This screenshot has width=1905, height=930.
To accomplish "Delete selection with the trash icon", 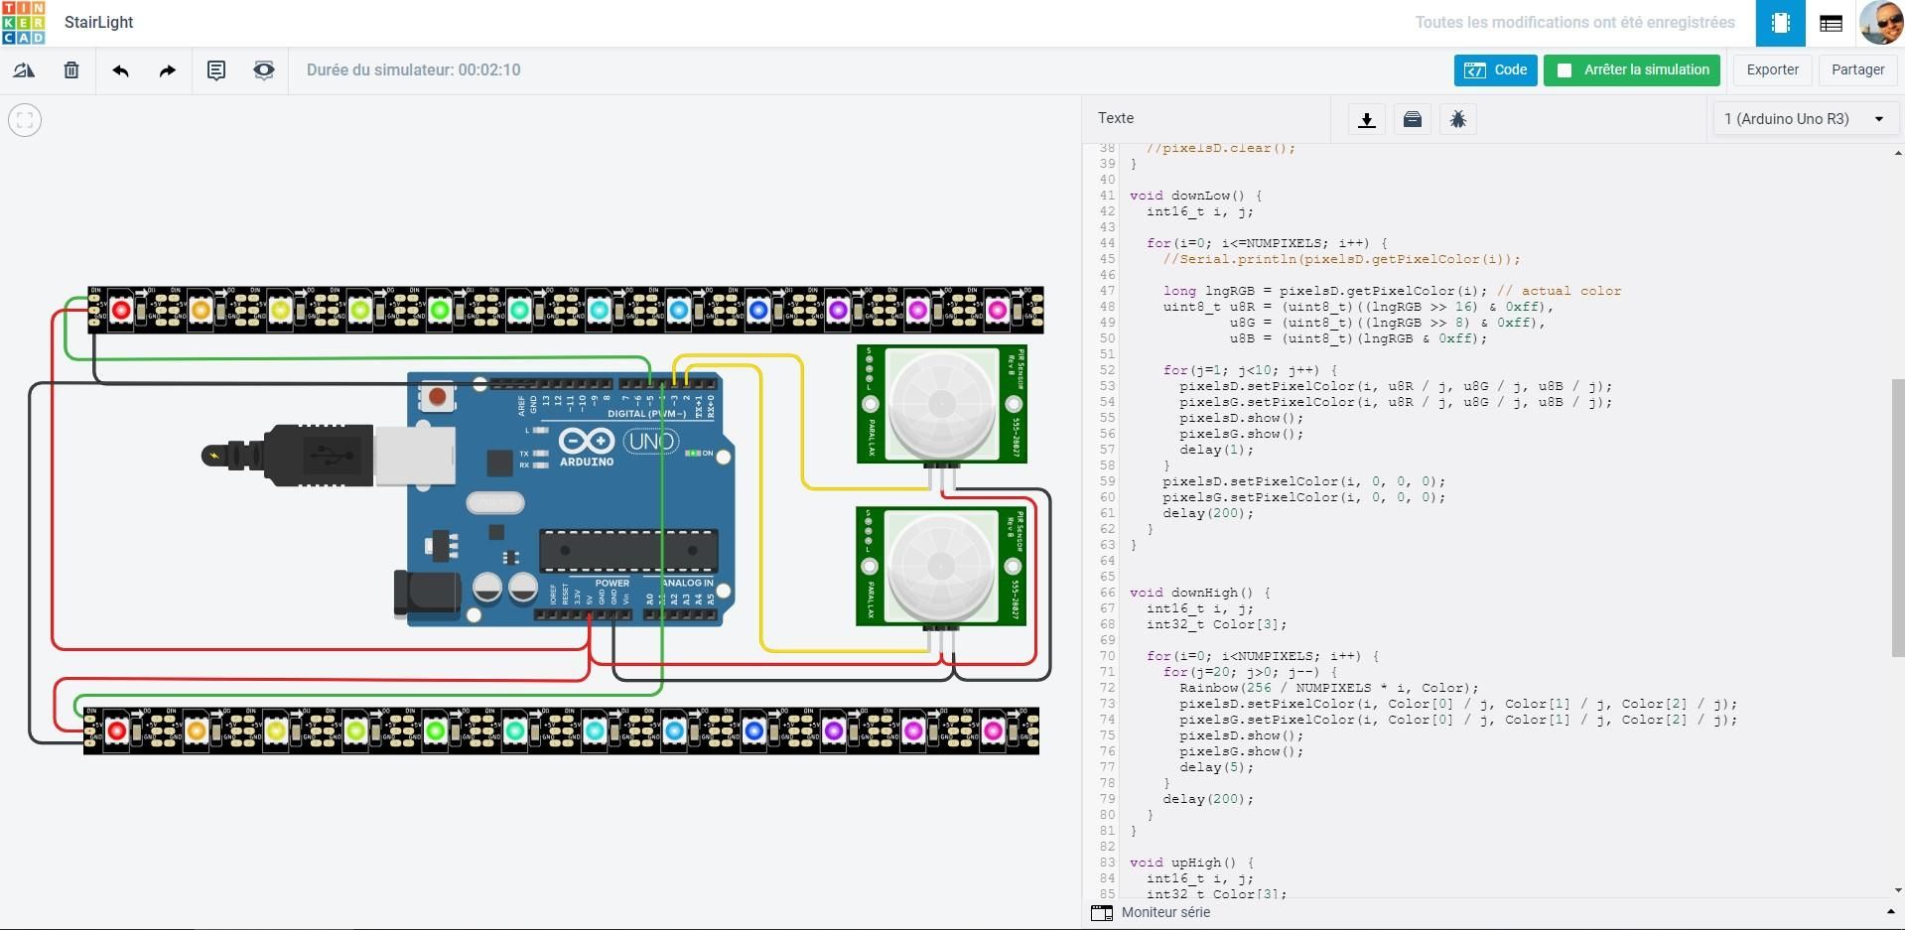I will (x=71, y=70).
